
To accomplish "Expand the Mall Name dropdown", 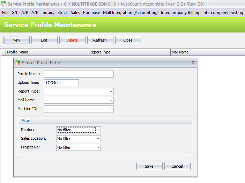I will tap(111, 100).
